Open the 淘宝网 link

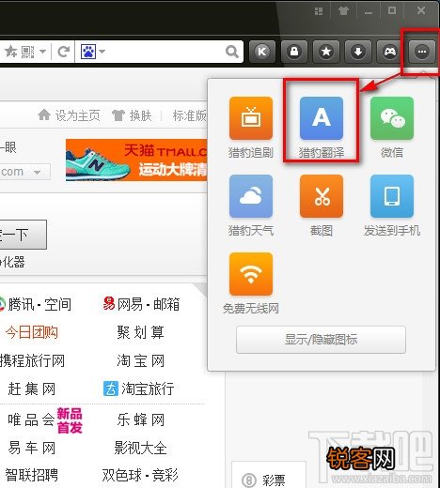point(140,360)
